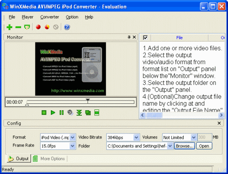This screenshot has width=228, height=174.
Task: Click the Video Bitrate label
Action: point(90,137)
